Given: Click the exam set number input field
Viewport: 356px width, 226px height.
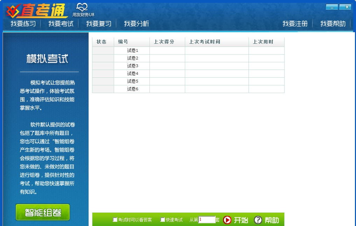Looking at the screenshot, I should pyautogui.click(x=207, y=220).
